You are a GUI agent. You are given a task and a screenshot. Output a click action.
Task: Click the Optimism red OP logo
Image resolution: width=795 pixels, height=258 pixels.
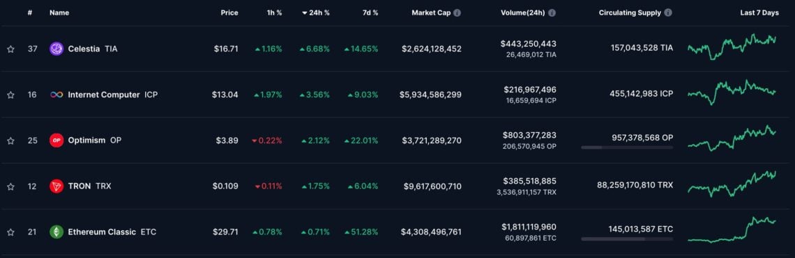point(56,140)
